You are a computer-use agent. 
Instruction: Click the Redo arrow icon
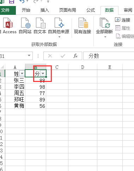click(36, 1)
